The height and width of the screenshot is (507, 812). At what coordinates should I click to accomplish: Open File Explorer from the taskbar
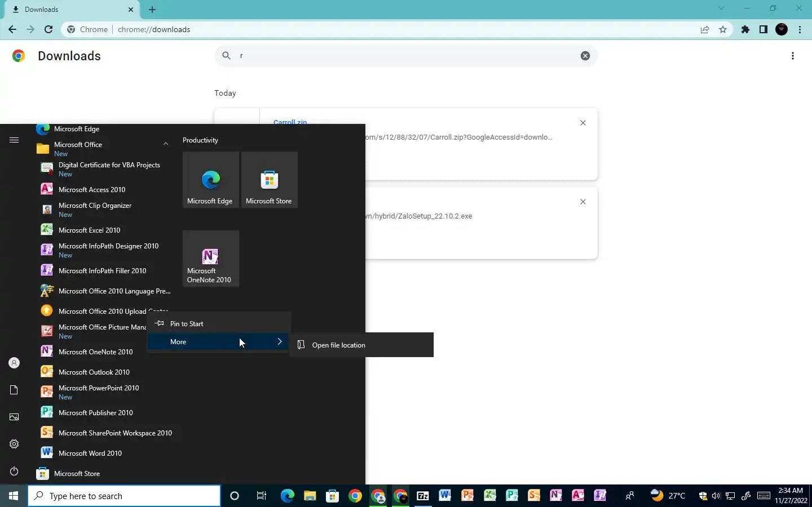click(x=310, y=496)
